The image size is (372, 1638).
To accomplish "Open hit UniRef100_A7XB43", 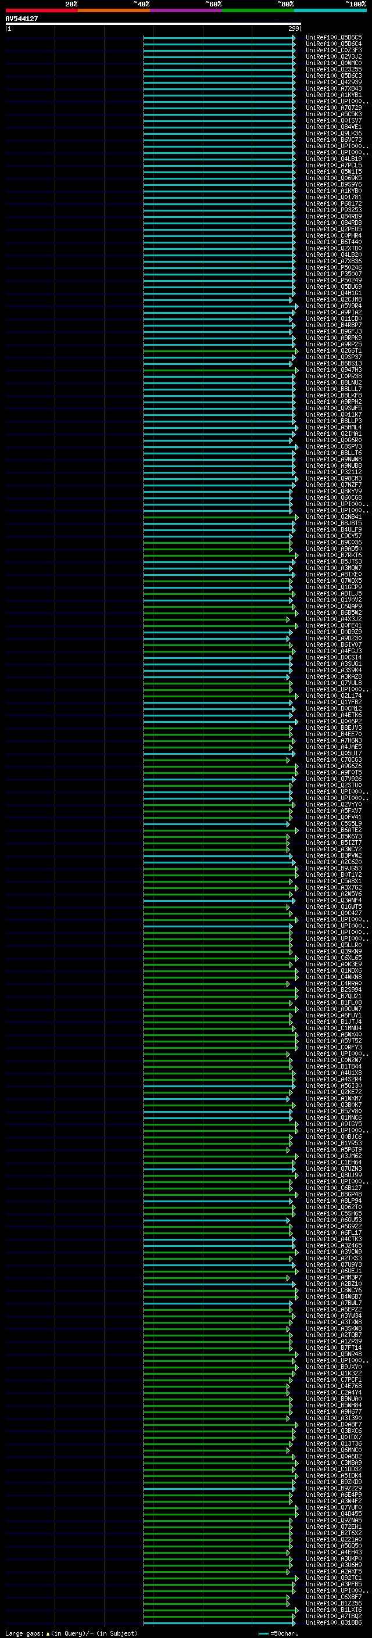I will (334, 88).
